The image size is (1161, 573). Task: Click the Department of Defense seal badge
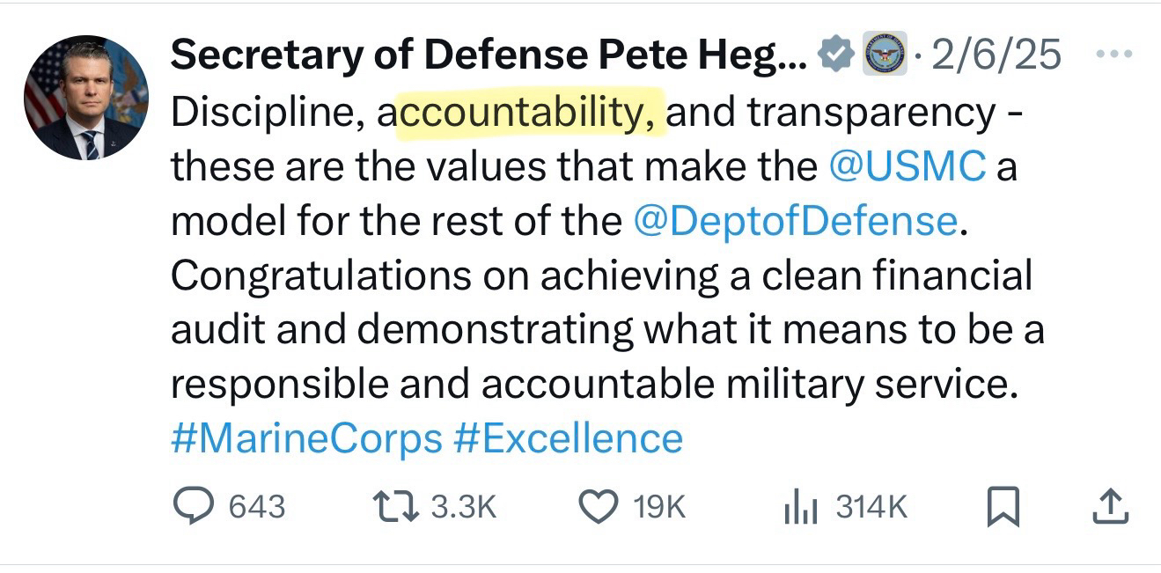pyautogui.click(x=883, y=55)
